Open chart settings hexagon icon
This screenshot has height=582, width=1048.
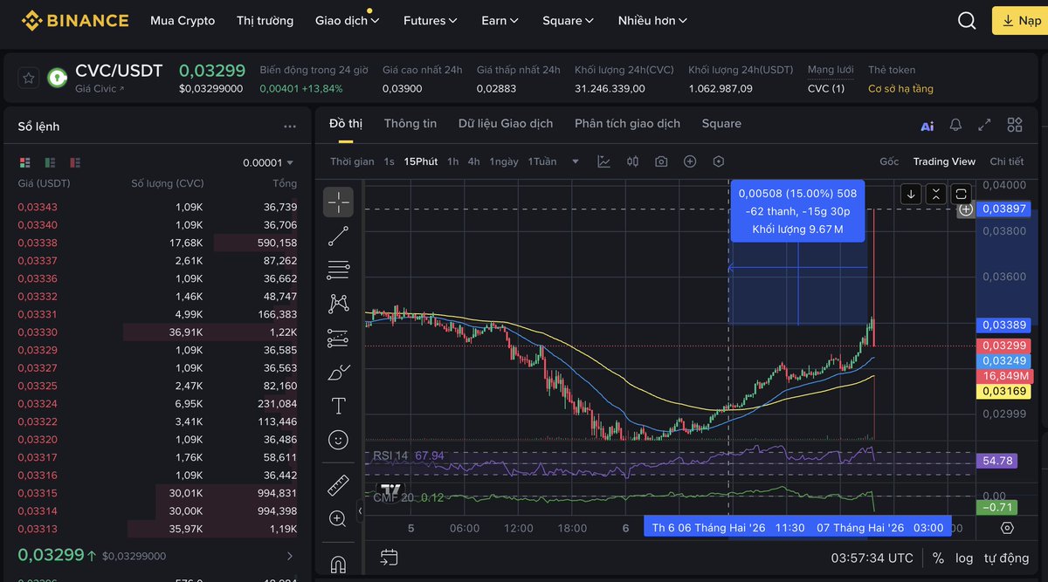click(x=719, y=161)
